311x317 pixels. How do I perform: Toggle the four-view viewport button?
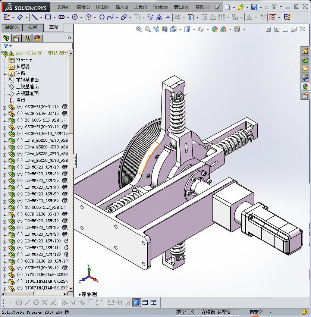154,303
